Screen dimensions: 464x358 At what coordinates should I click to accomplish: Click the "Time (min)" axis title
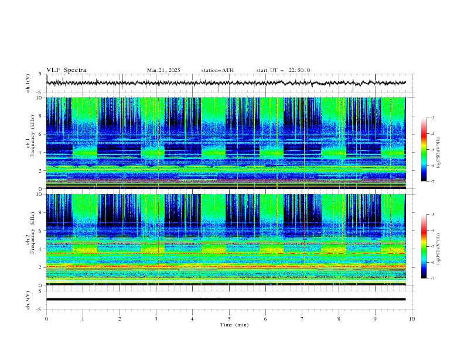tap(234, 325)
